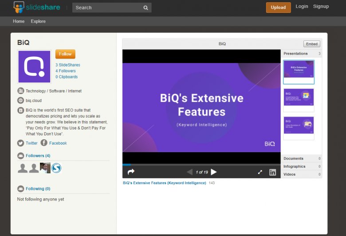Open BiQ's Extensive Features title link

pos(165,183)
